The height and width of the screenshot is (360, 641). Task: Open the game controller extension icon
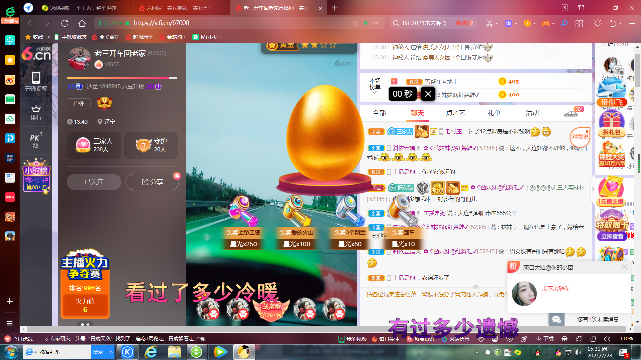[x=546, y=23]
